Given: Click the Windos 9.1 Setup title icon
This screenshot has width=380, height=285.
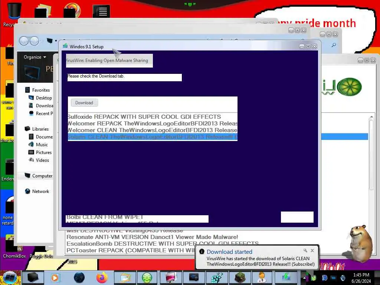Looking at the screenshot, I should pyautogui.click(x=65, y=46).
